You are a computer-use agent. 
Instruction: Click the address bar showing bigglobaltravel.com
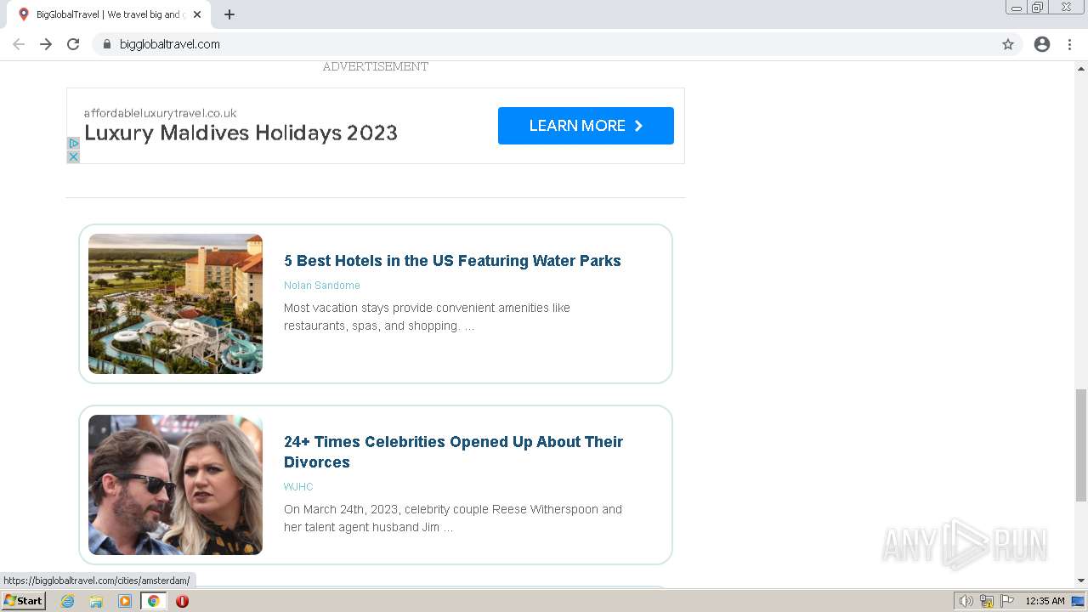557,44
